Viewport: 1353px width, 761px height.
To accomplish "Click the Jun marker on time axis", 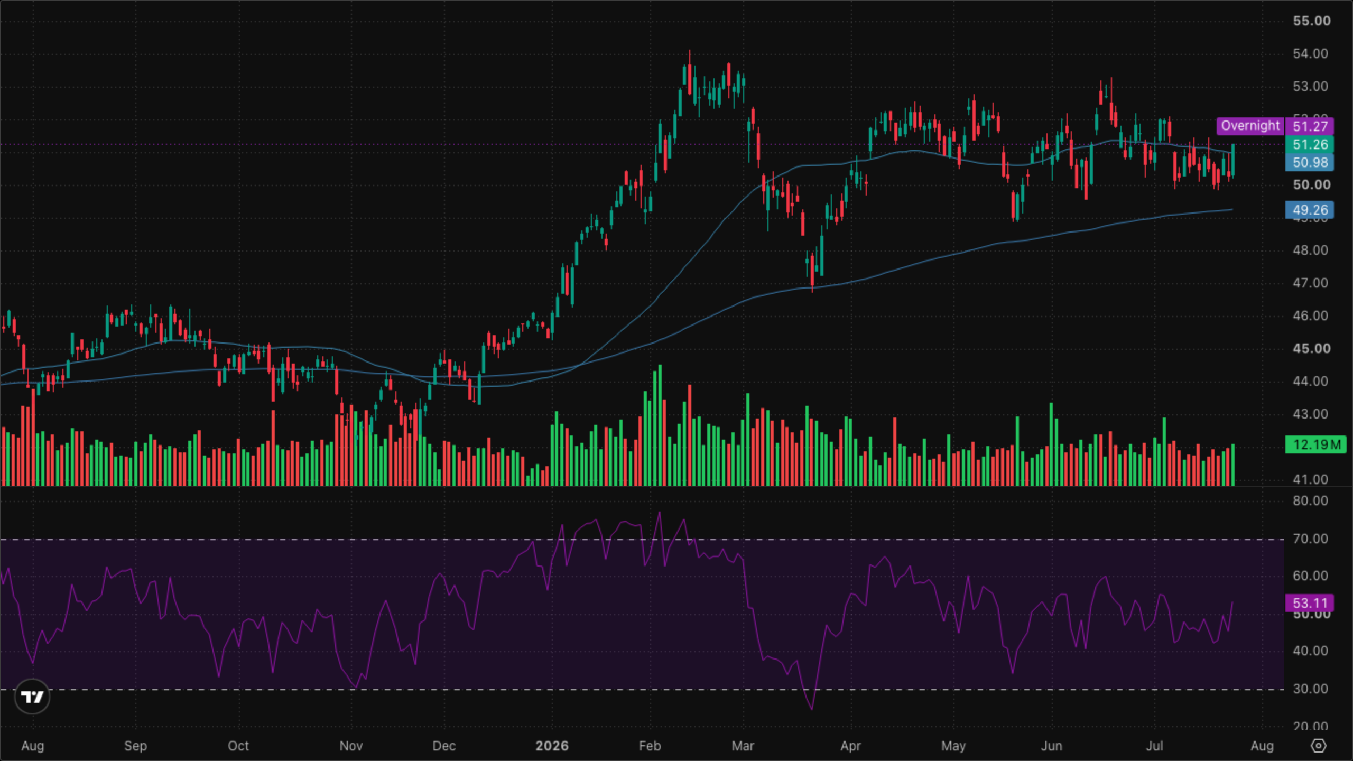I will tap(1051, 746).
